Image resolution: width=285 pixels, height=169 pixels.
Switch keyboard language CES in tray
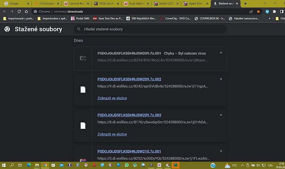(270, 165)
